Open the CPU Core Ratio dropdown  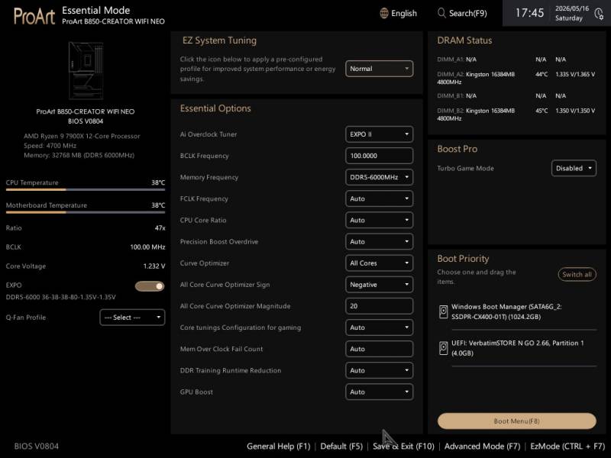tap(379, 220)
